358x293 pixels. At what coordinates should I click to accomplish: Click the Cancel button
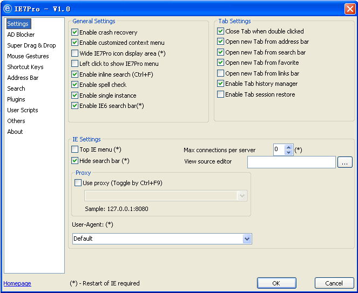click(x=334, y=283)
